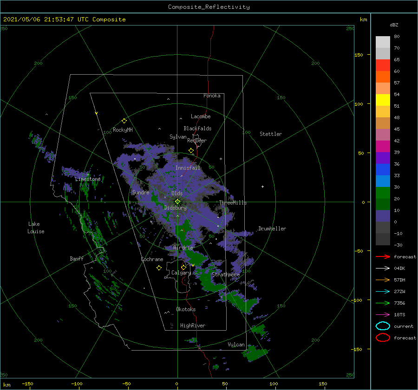Click the yellow V marker northeast of Calgary

coord(193,265)
